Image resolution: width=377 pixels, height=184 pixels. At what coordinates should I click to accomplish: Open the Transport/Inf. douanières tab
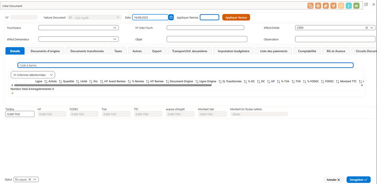point(190,51)
